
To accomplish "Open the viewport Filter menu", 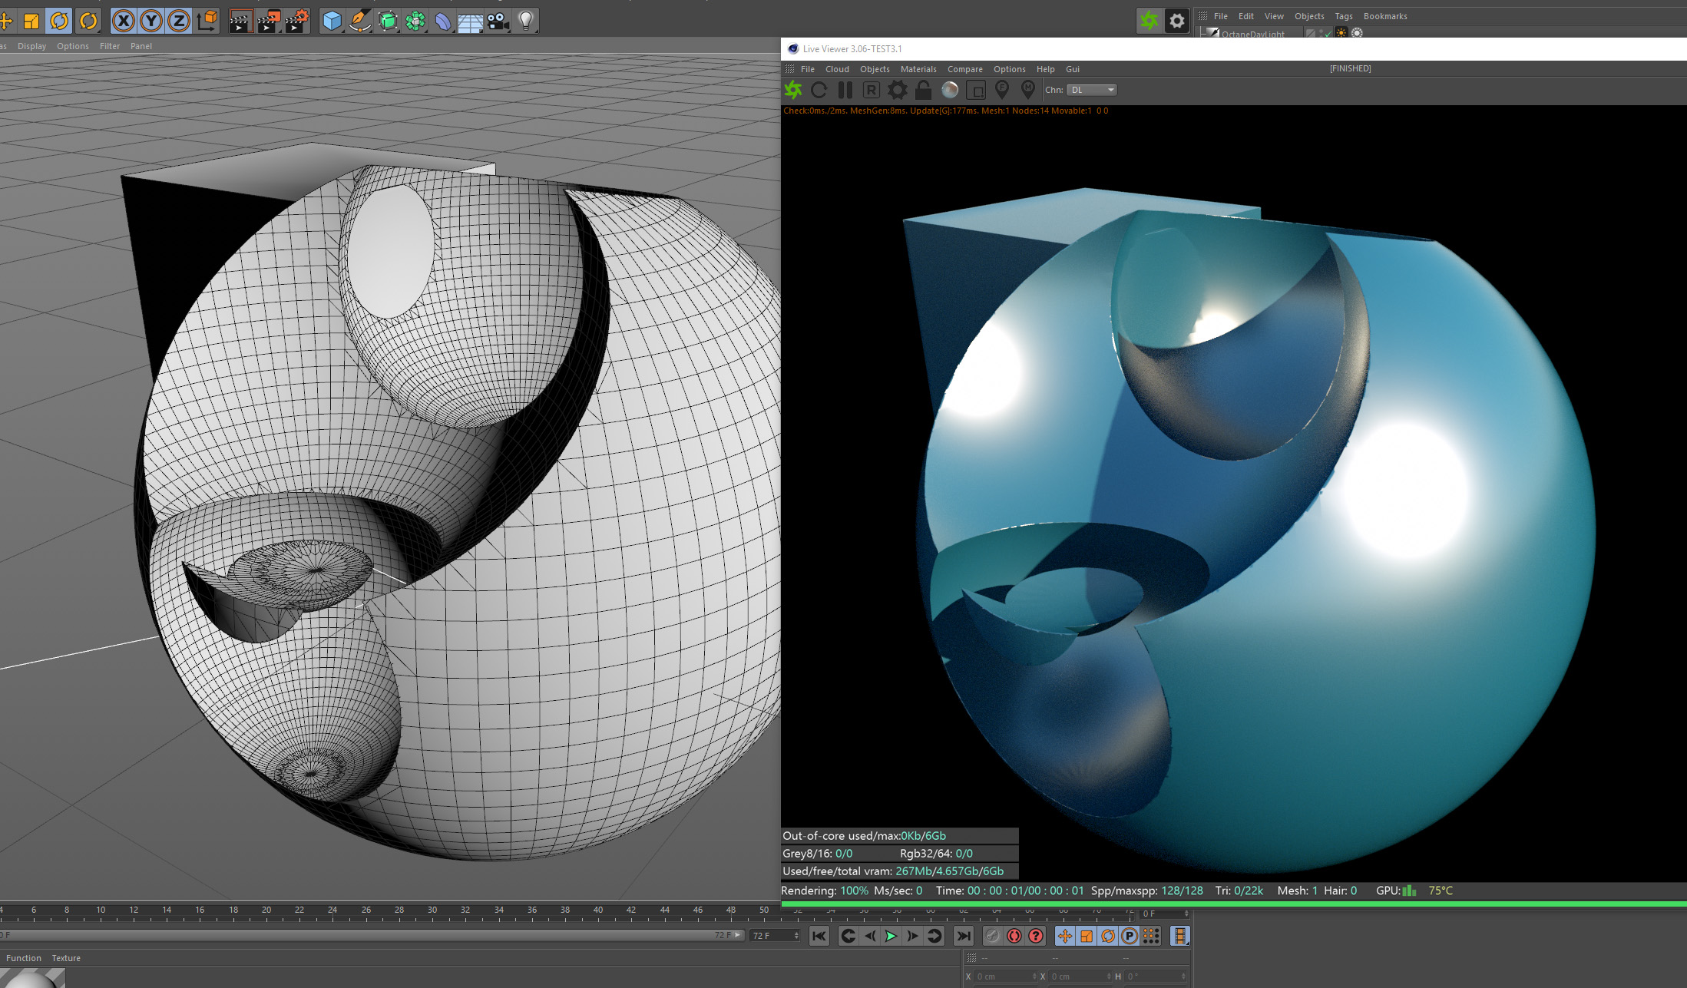I will pyautogui.click(x=109, y=46).
